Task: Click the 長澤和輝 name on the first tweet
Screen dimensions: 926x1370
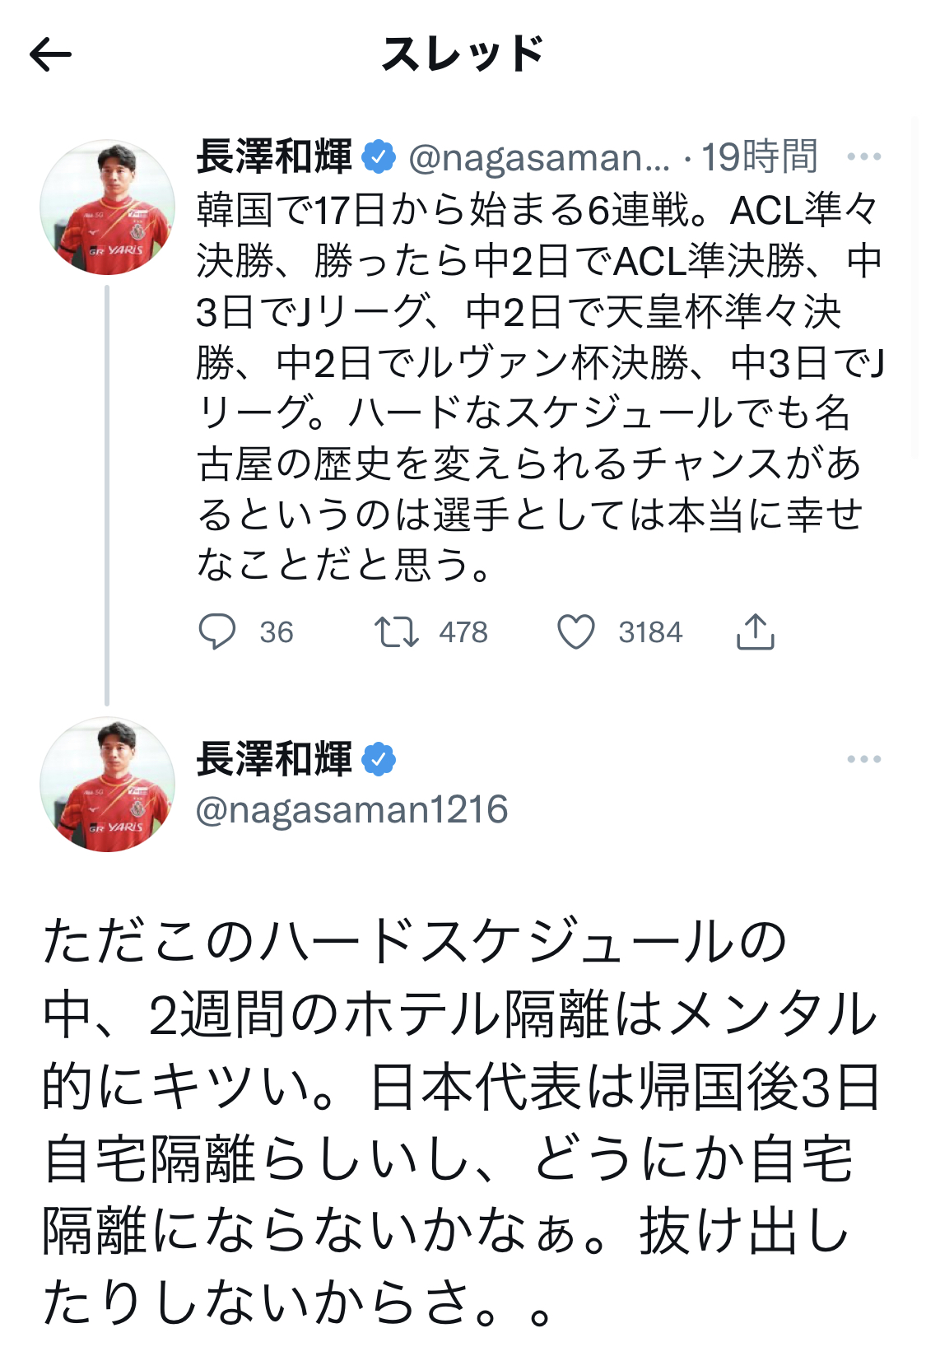Action: point(274,156)
